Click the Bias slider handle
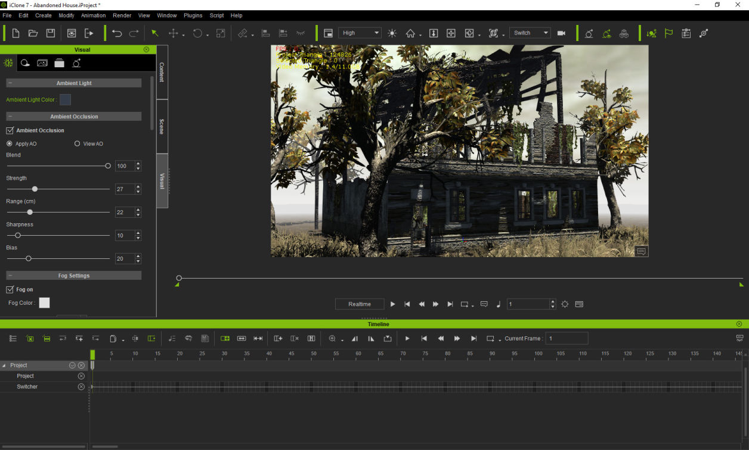The height and width of the screenshot is (450, 749). click(28, 258)
